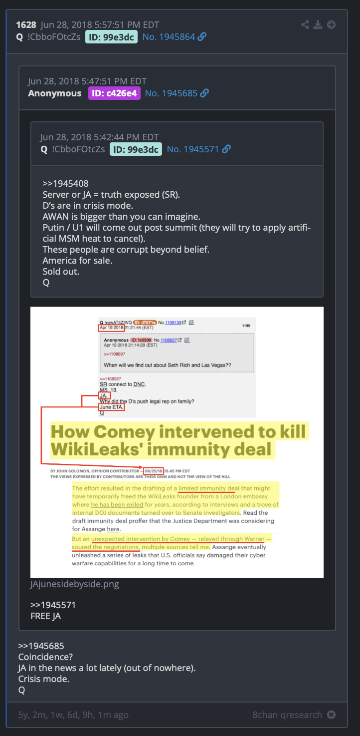
Task: Open post number No. 1945685 link
Action: coord(171,93)
